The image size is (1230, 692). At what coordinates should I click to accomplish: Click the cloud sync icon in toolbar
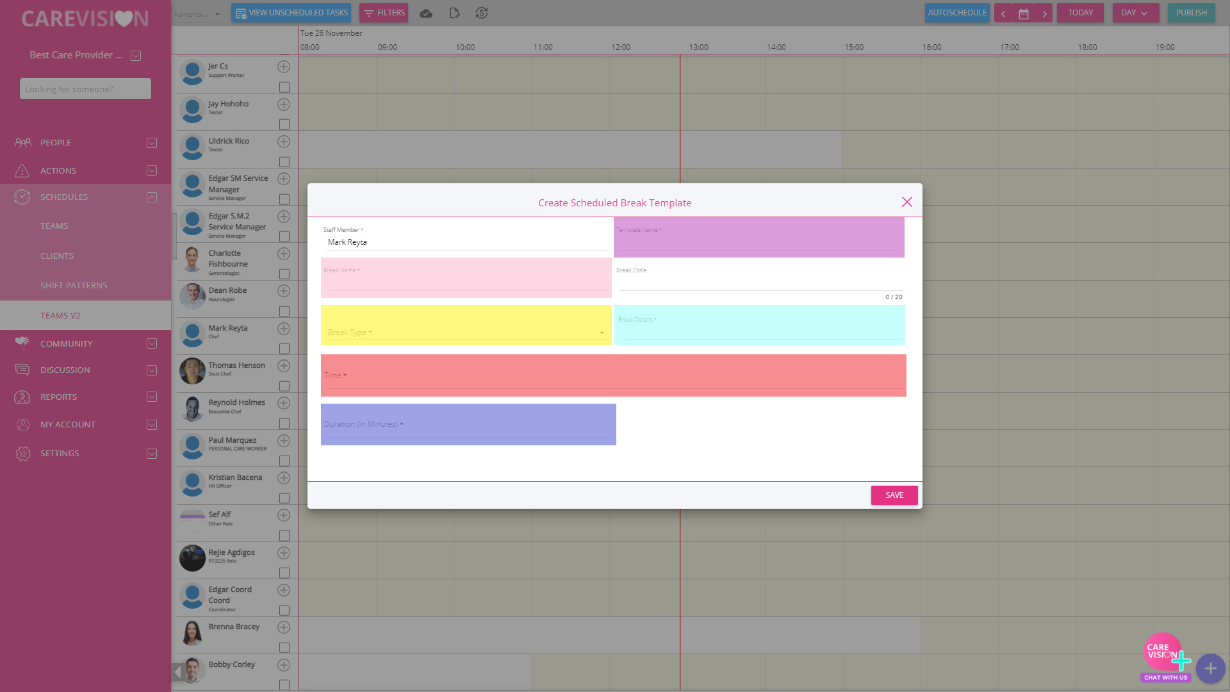click(426, 13)
